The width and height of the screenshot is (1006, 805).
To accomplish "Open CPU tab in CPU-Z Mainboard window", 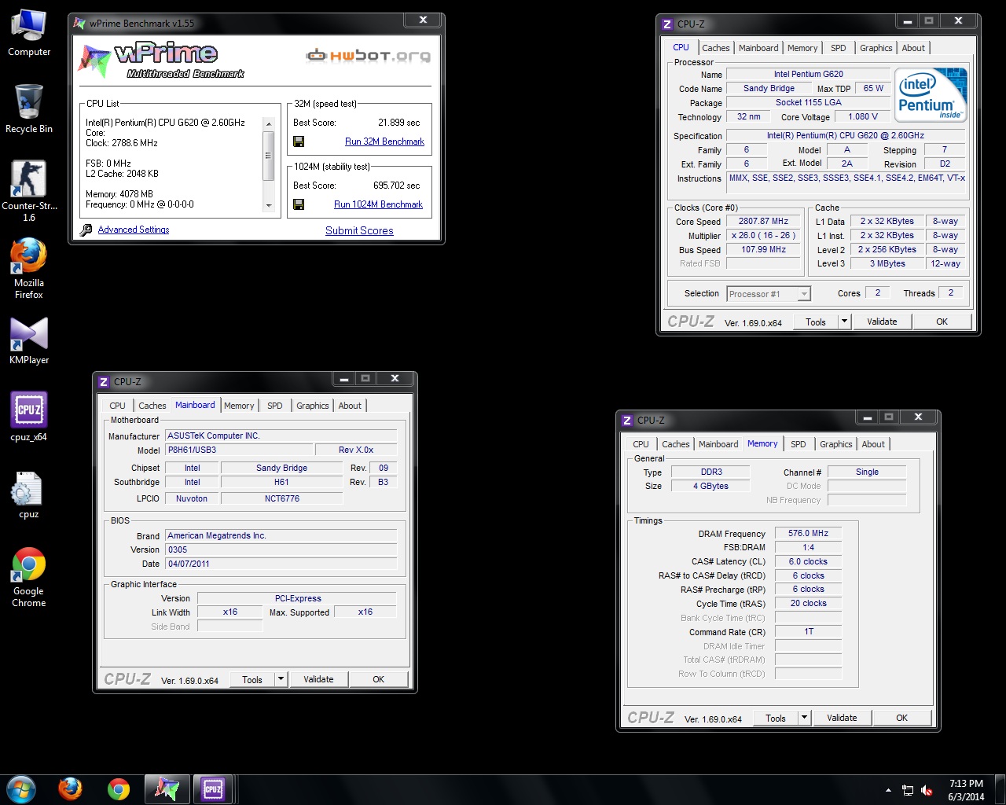I will pos(117,406).
